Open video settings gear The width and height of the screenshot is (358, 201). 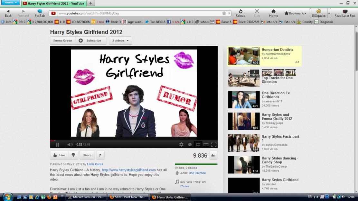181,144
